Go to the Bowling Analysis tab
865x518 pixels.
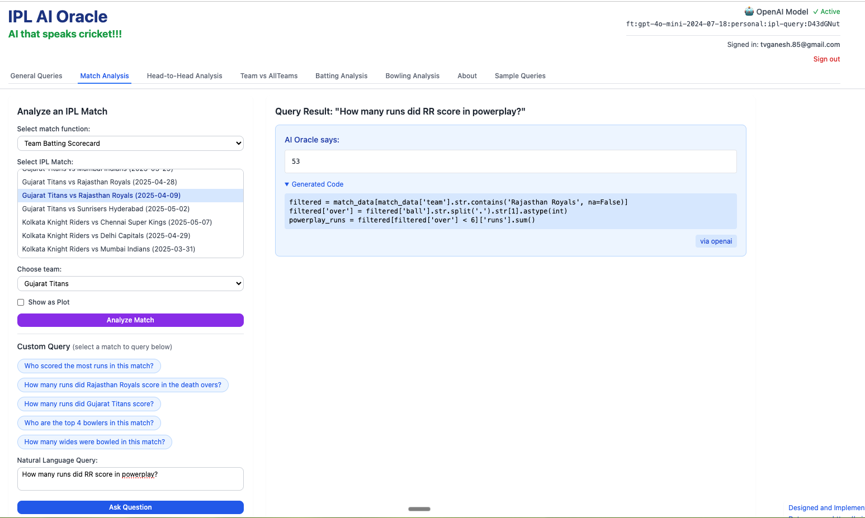click(412, 76)
